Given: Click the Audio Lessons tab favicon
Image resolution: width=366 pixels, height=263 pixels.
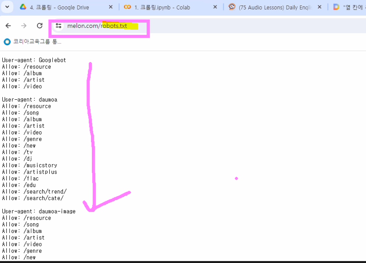Looking at the screenshot, I should point(232,7).
